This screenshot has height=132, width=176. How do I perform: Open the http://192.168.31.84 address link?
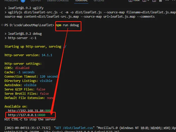tap(30, 111)
